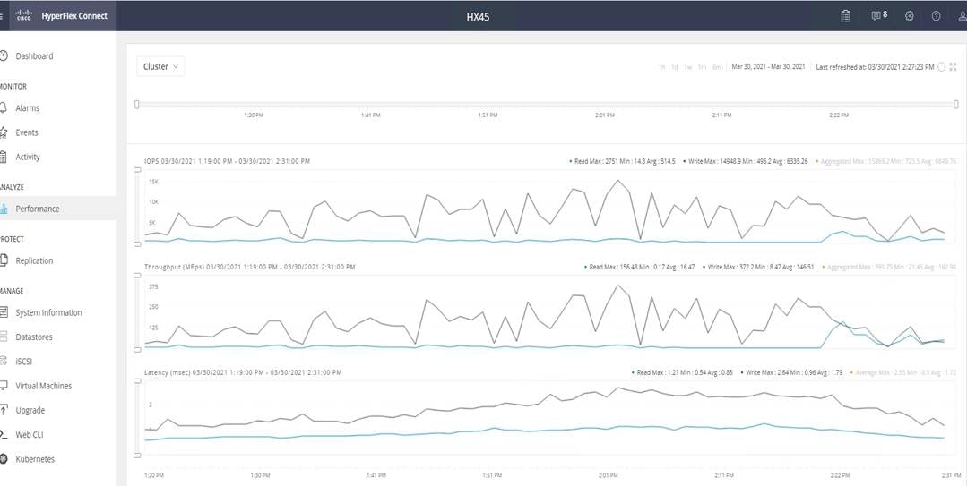Toggle Throughput Read series legend
Screen dimensions: 967x486
tap(640, 268)
